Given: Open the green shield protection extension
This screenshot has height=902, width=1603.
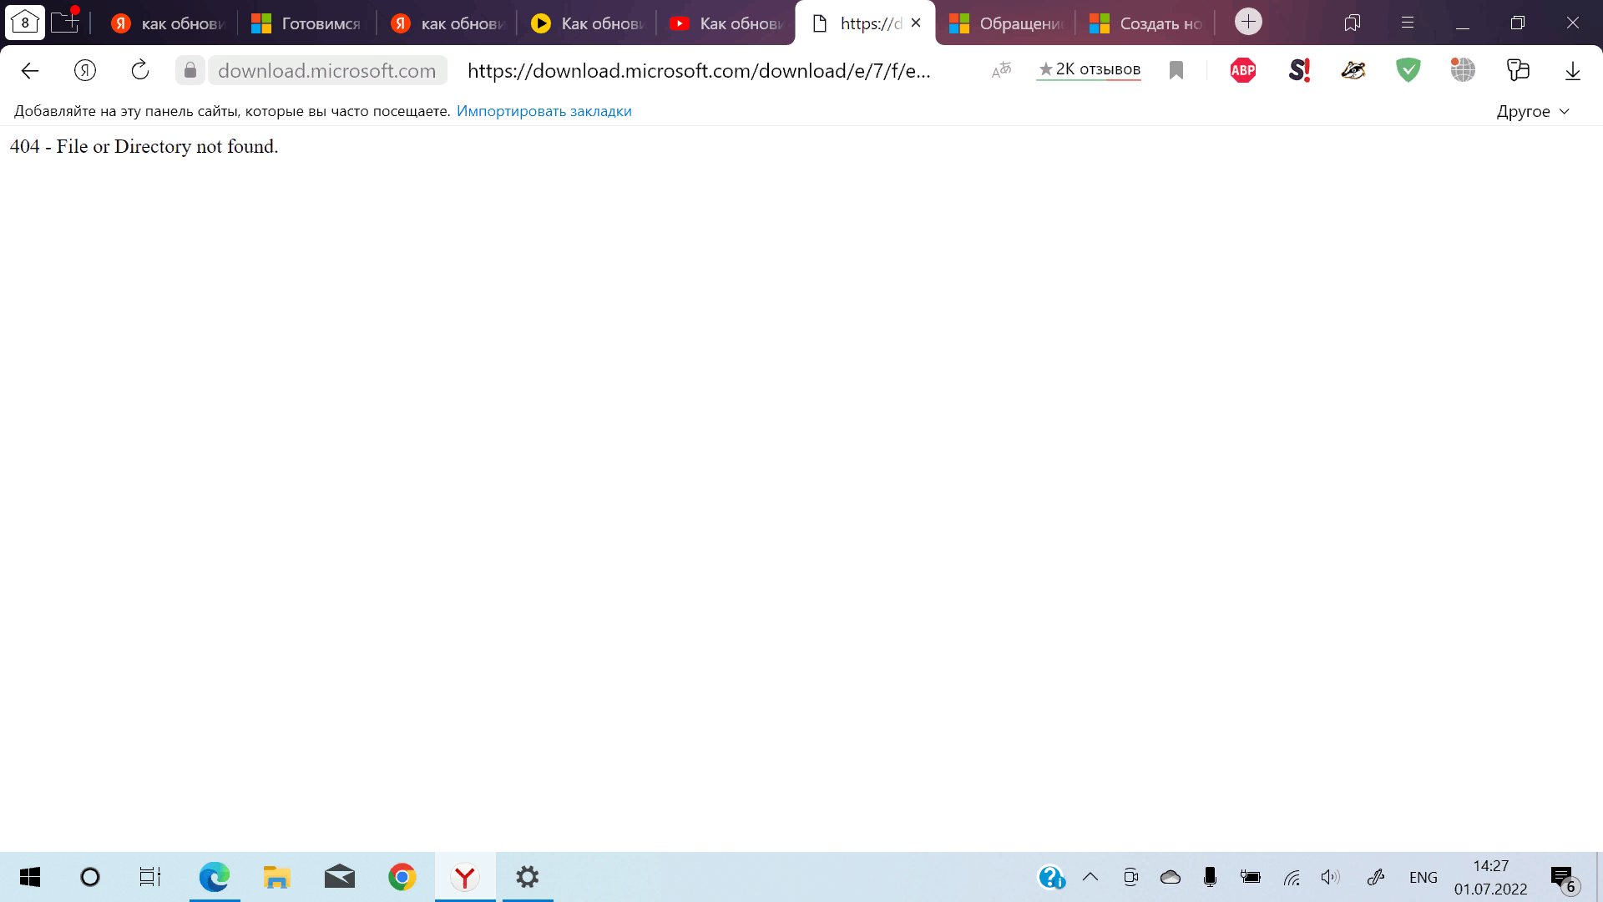Looking at the screenshot, I should [x=1408, y=70].
